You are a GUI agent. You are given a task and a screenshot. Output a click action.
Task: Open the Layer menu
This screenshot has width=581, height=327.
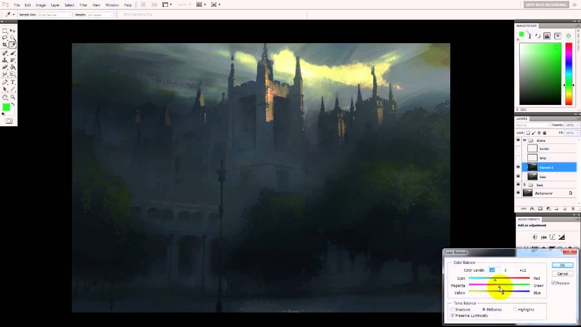click(55, 5)
